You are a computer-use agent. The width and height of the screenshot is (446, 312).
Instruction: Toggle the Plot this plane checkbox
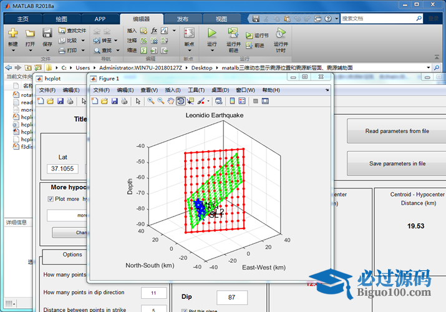coord(184,310)
